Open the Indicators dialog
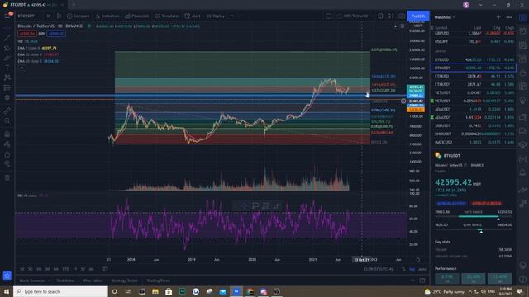This screenshot has height=297, width=529. (107, 16)
